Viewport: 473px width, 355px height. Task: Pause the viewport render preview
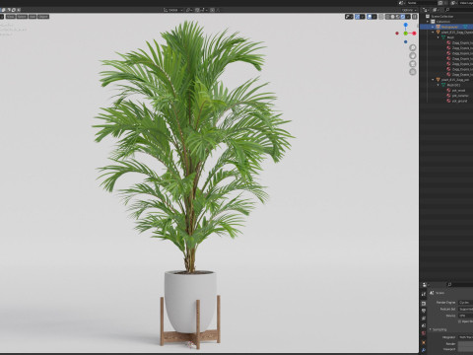coord(415,17)
